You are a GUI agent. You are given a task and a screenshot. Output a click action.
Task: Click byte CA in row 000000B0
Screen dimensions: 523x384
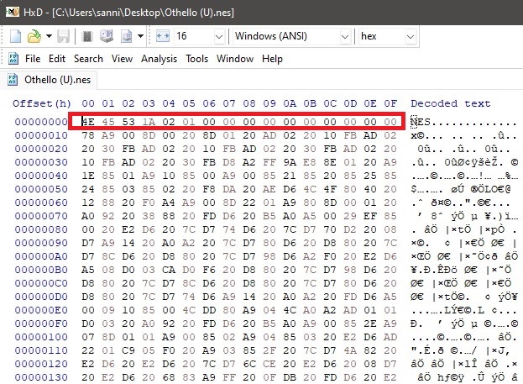[x=169, y=270]
